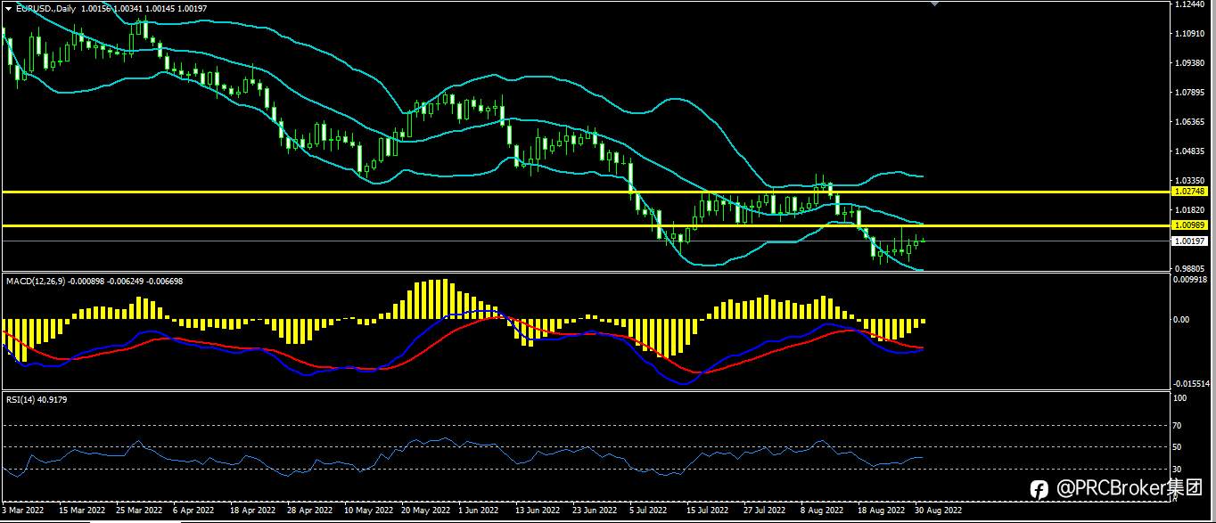Screen dimensions: 1216x523
Task: Click the 1.04835 price scale value
Action: 1191,151
